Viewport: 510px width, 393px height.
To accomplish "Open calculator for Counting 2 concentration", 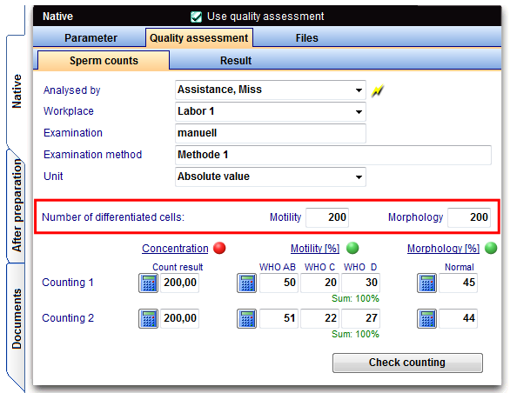I will pyautogui.click(x=148, y=318).
